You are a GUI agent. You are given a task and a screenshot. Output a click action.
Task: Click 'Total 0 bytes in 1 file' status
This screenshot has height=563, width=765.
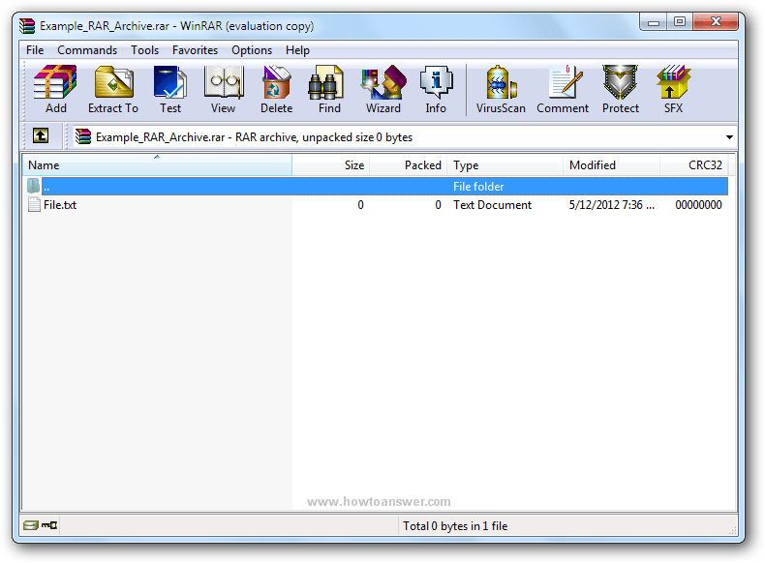455,526
